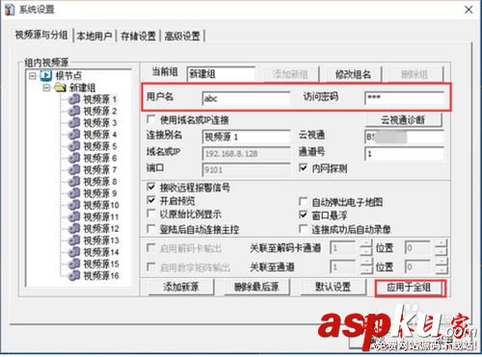This screenshot has height=357, width=482.
Task: Switch to 视频源与分组 tab
Action: click(x=41, y=35)
